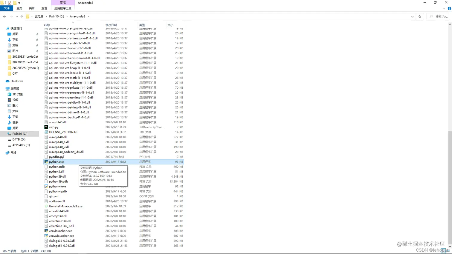The width and height of the screenshot is (452, 254).
Task: Expand 此电脑 breadcrumb chevron
Action: tap(46, 16)
